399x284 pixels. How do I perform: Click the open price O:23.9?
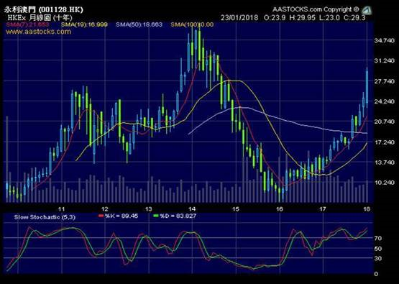coord(275,18)
